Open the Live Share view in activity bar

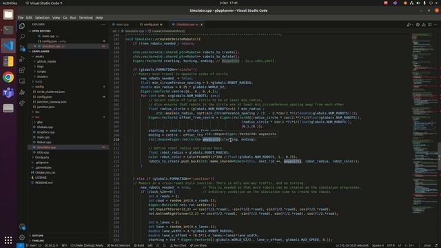pyautogui.click(x=22, y=103)
